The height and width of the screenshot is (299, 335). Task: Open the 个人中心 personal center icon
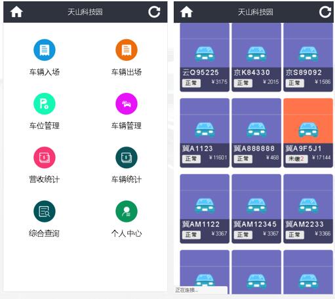click(x=127, y=211)
